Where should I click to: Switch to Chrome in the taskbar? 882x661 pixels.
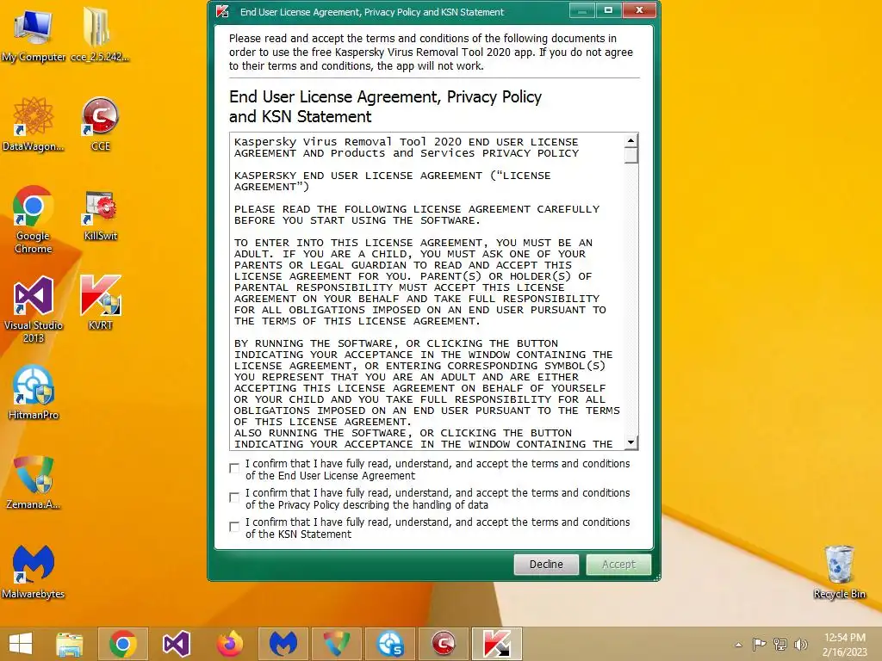(x=122, y=644)
